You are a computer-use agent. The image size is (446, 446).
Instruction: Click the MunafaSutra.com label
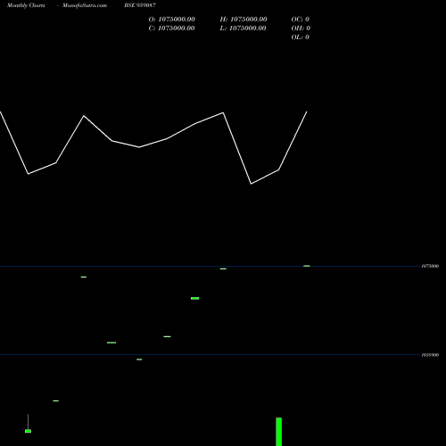pyautogui.click(x=85, y=5)
